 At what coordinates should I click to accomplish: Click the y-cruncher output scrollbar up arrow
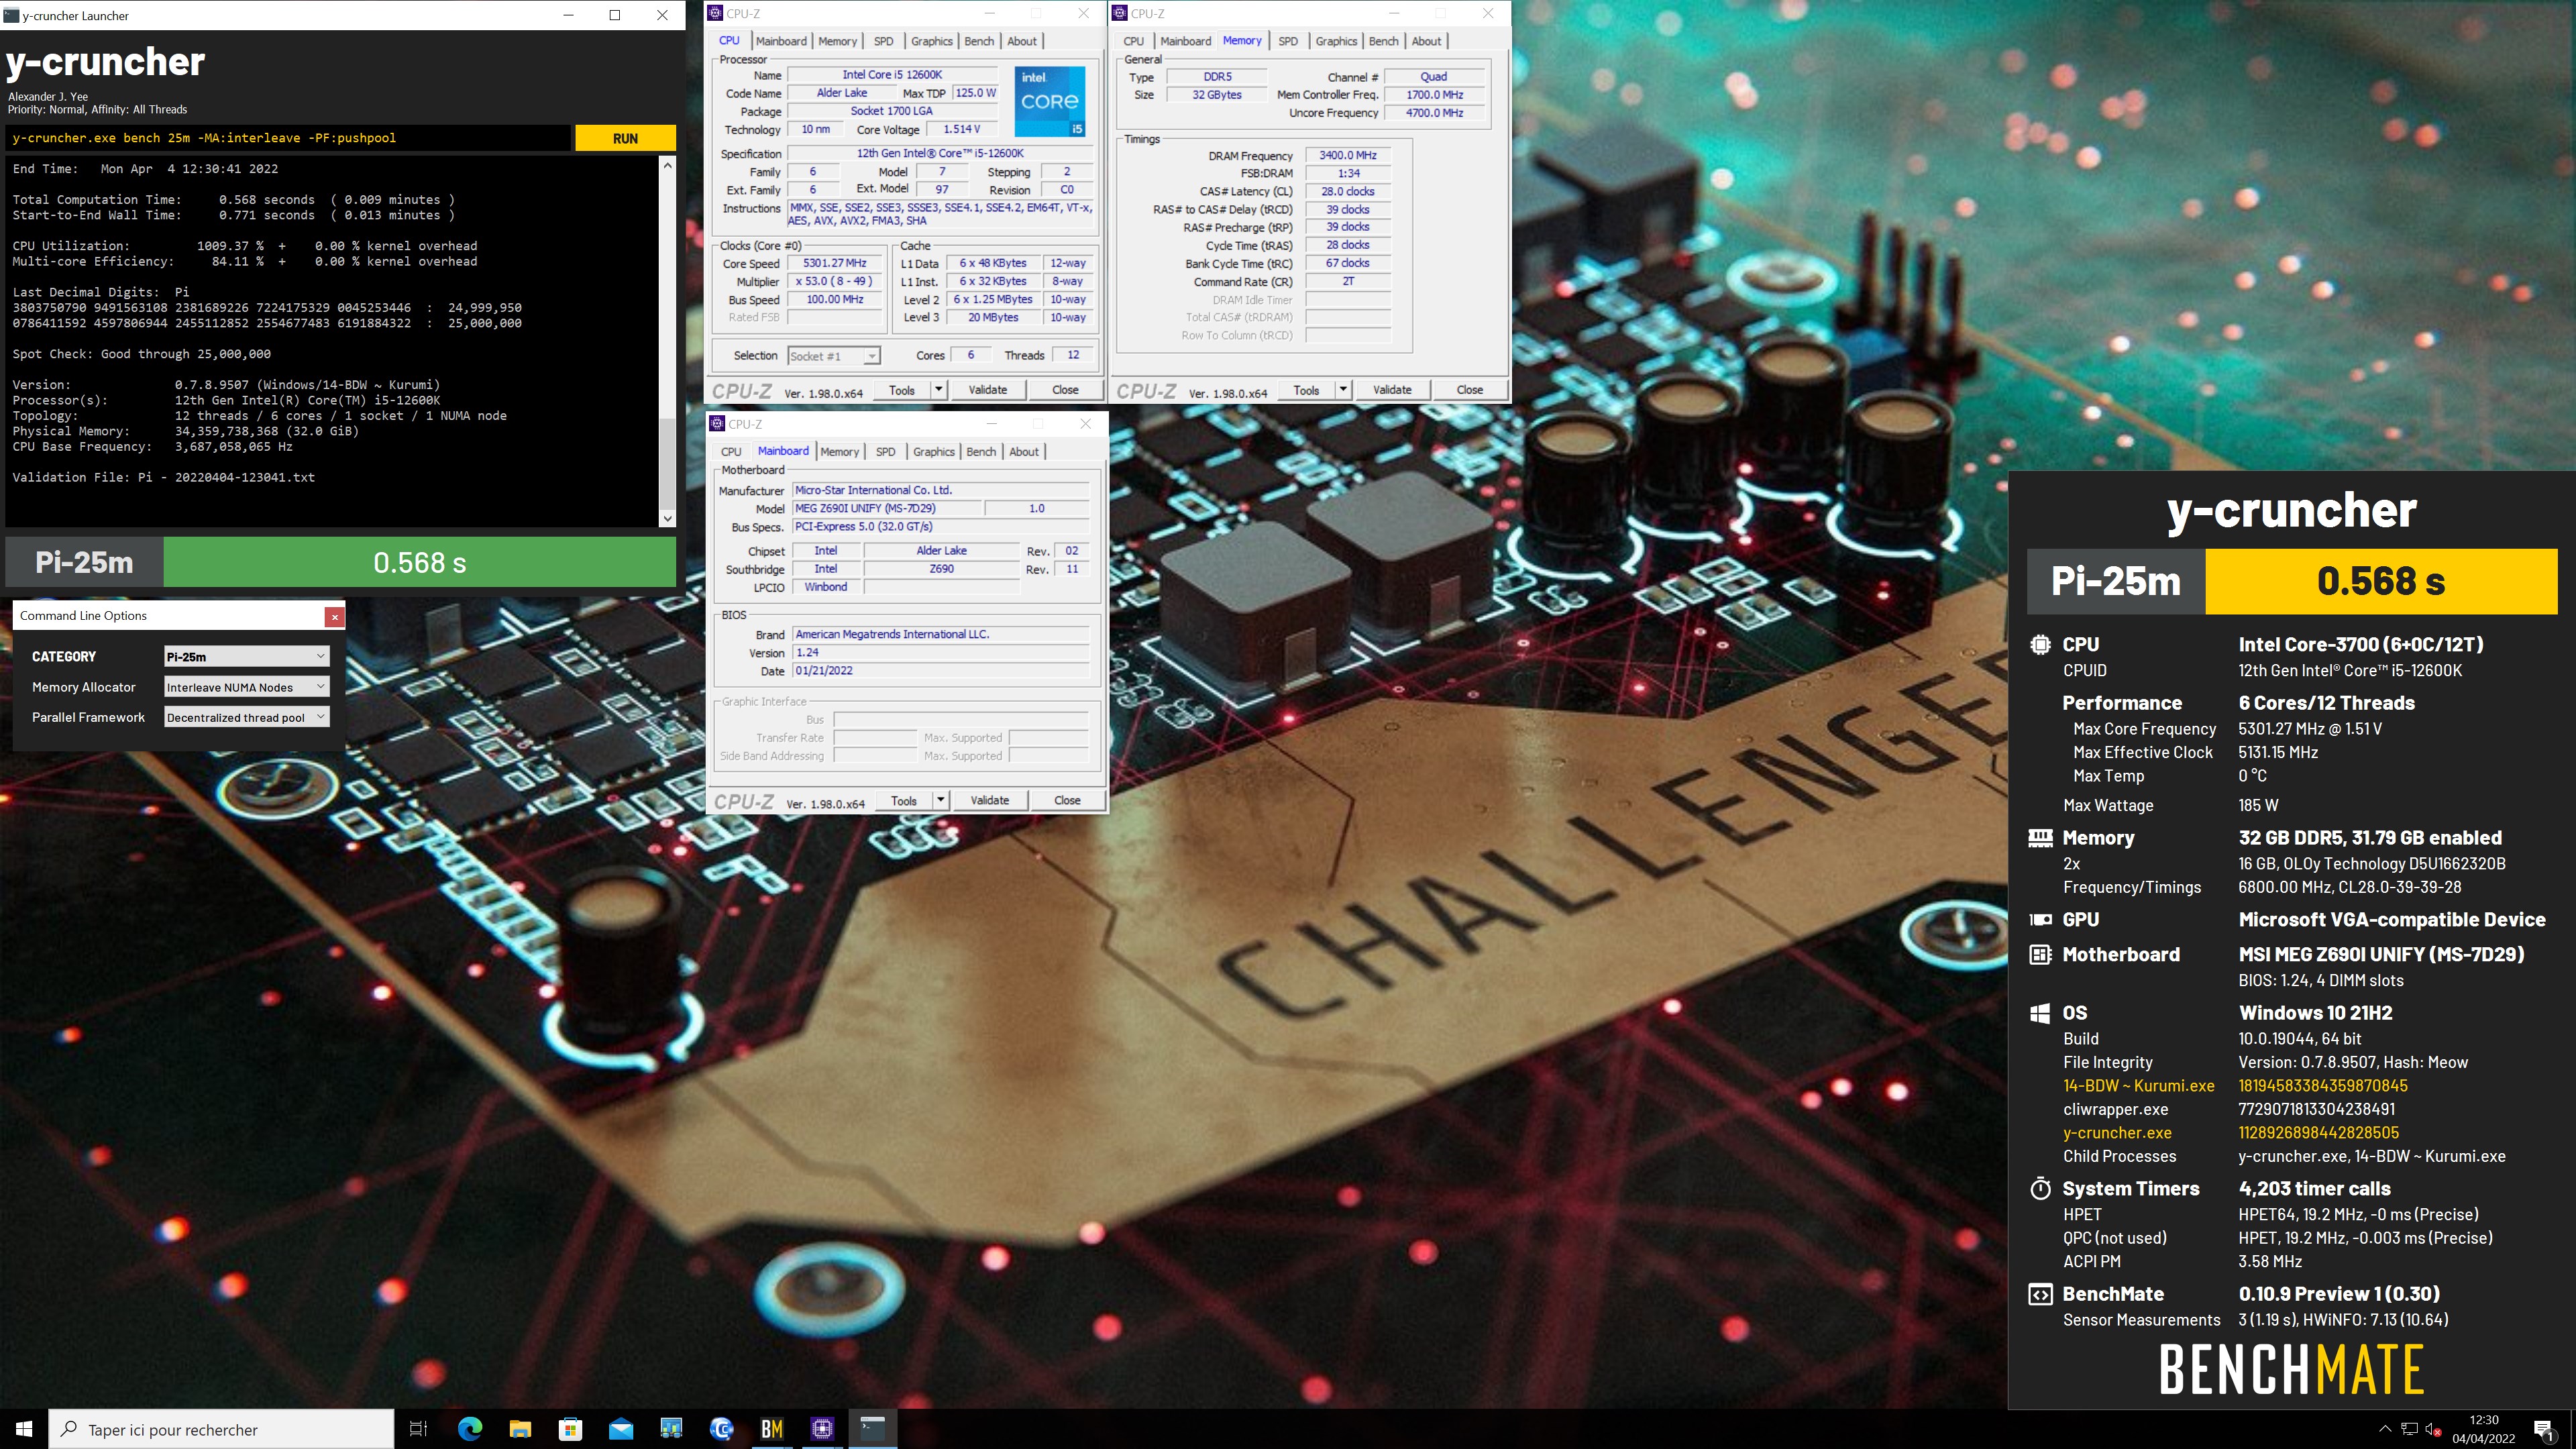click(668, 166)
